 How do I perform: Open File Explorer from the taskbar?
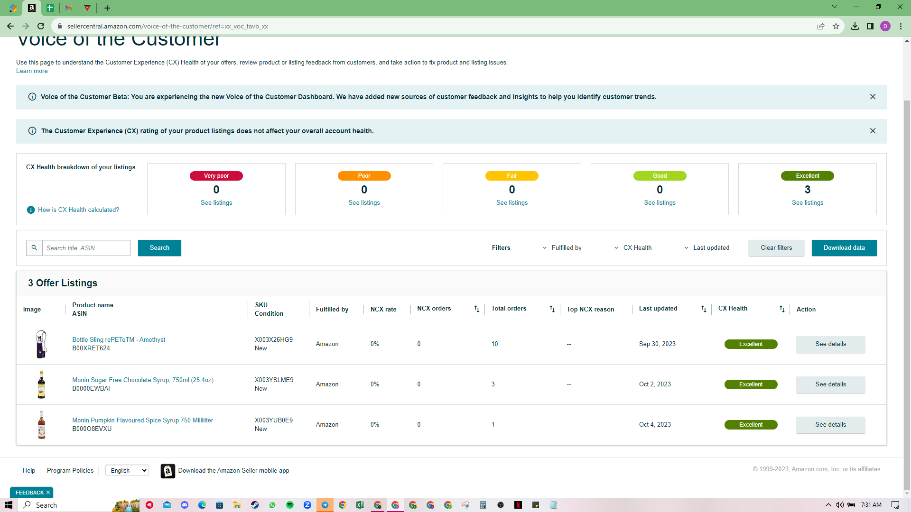tap(237, 505)
